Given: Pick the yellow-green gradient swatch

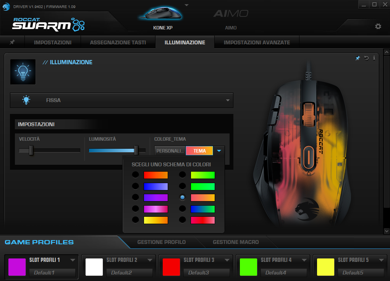Looking at the screenshot, I should click(x=203, y=175).
